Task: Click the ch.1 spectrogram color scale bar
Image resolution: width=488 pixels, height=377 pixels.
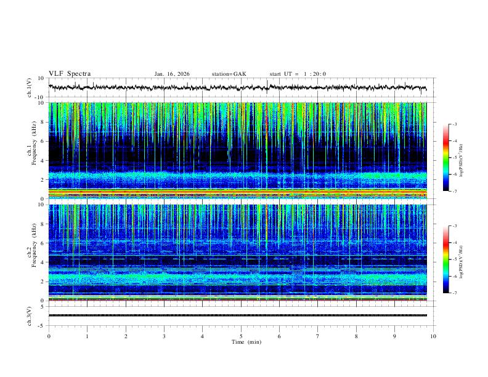Action: click(x=445, y=158)
